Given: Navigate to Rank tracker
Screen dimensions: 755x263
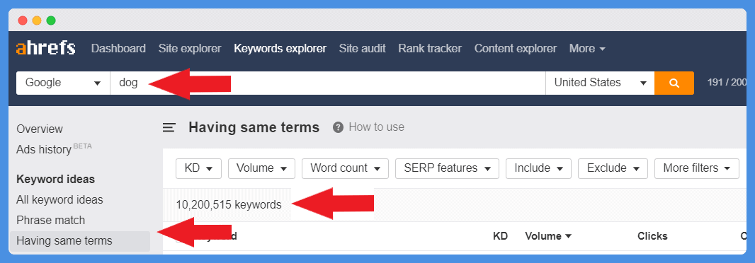Looking at the screenshot, I should tap(430, 49).
